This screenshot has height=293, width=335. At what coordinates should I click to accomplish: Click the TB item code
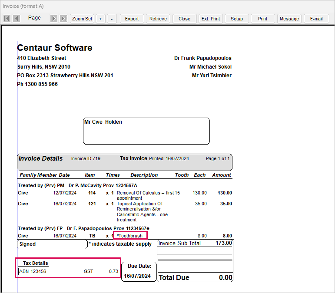point(92,236)
